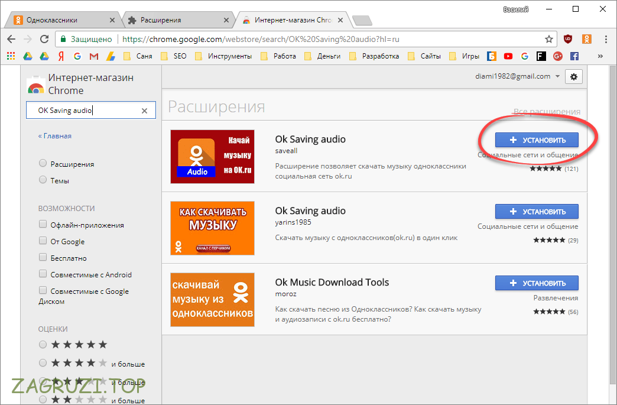Open the Chrome three-dot menu
The height and width of the screenshot is (405, 617).
[606, 39]
